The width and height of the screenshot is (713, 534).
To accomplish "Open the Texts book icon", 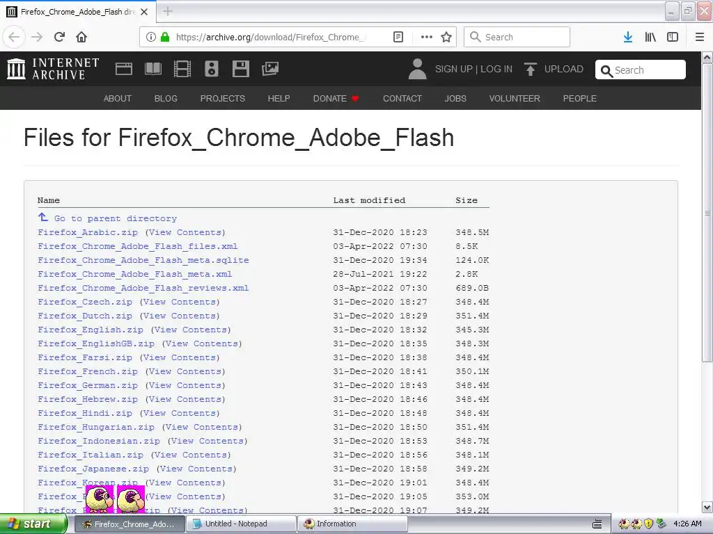I will (153, 69).
